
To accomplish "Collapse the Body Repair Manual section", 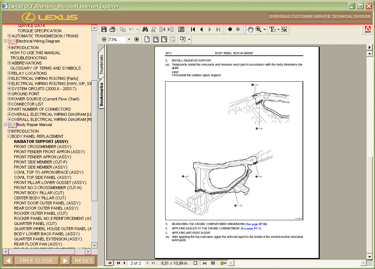I will (x=5, y=125).
